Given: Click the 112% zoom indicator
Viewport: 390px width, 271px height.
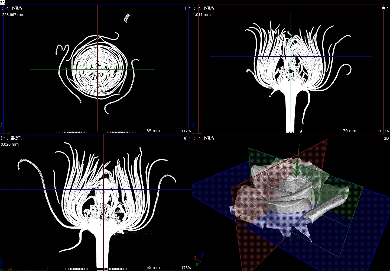Looking at the screenshot, I should click(186, 131).
